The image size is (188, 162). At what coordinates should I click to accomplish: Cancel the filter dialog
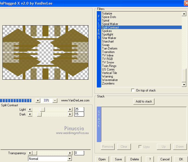(165, 159)
